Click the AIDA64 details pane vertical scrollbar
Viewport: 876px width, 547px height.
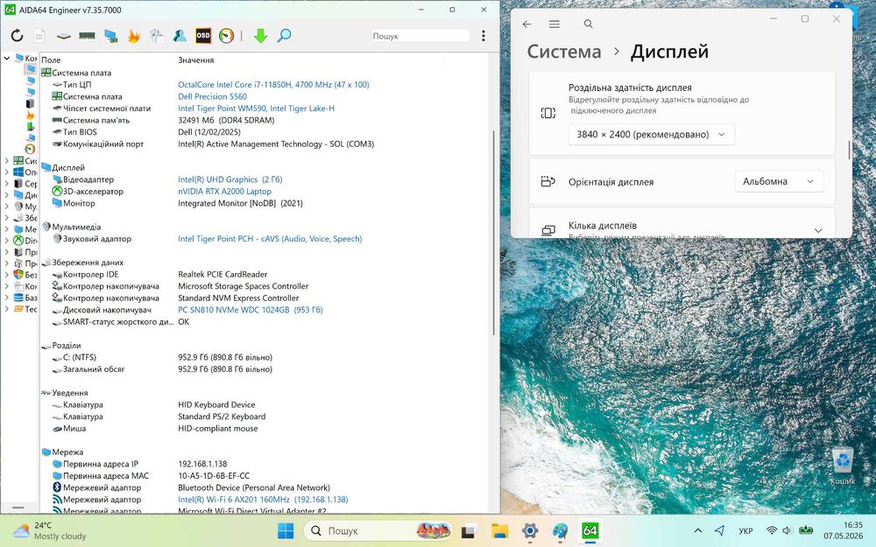click(494, 232)
